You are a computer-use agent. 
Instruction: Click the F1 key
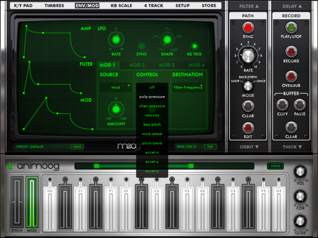(111, 209)
